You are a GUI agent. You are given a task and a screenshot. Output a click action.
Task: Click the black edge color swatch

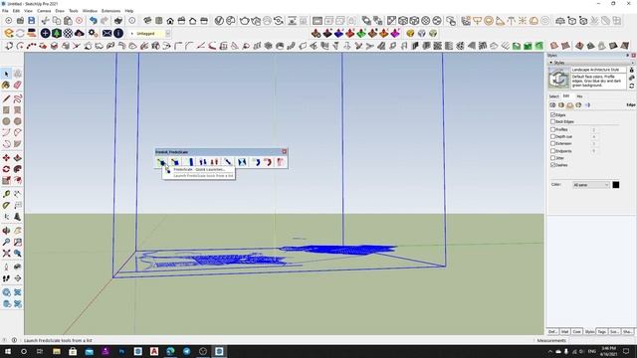(x=616, y=185)
